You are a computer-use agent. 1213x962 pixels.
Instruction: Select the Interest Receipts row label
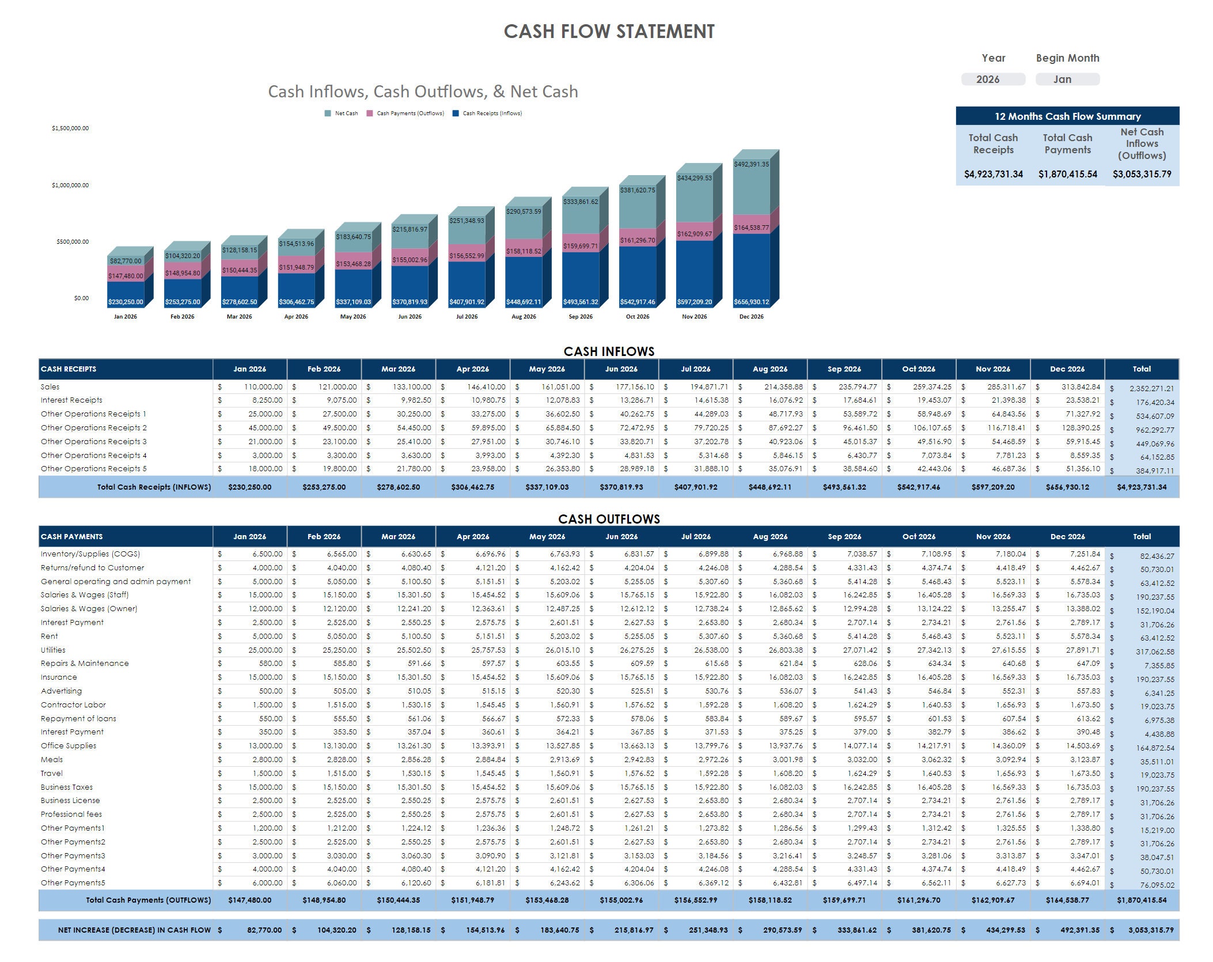(x=73, y=400)
